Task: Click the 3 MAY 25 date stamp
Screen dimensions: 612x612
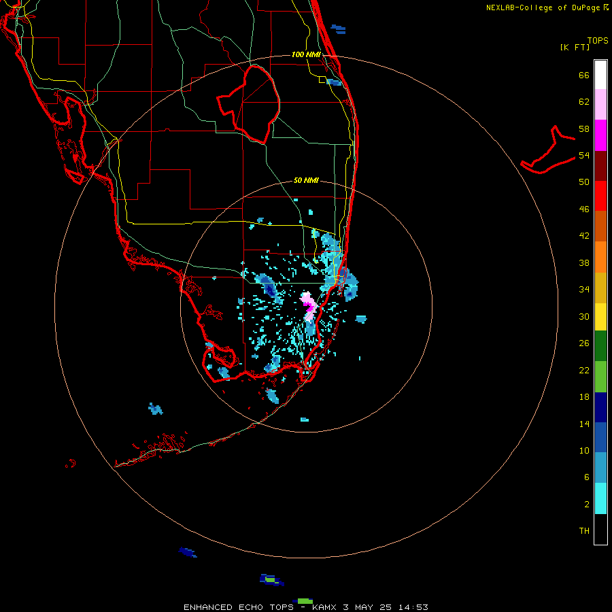Action: [x=367, y=607]
